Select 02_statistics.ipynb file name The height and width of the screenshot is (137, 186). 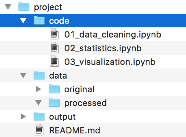pyautogui.click(x=103, y=49)
